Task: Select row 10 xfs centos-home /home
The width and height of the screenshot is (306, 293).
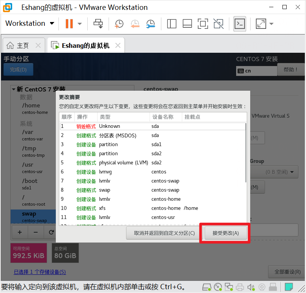Action: coord(152,208)
